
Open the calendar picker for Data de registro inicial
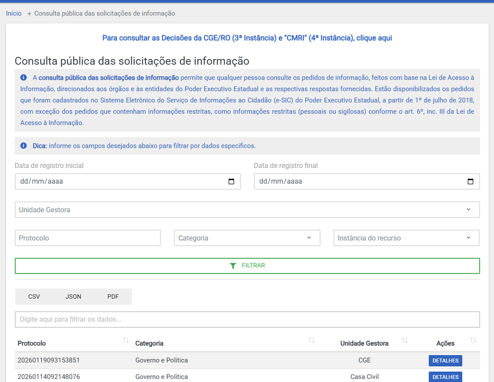click(231, 181)
